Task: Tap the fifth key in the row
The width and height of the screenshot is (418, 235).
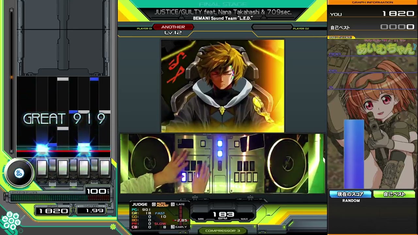Action: pos(84,168)
